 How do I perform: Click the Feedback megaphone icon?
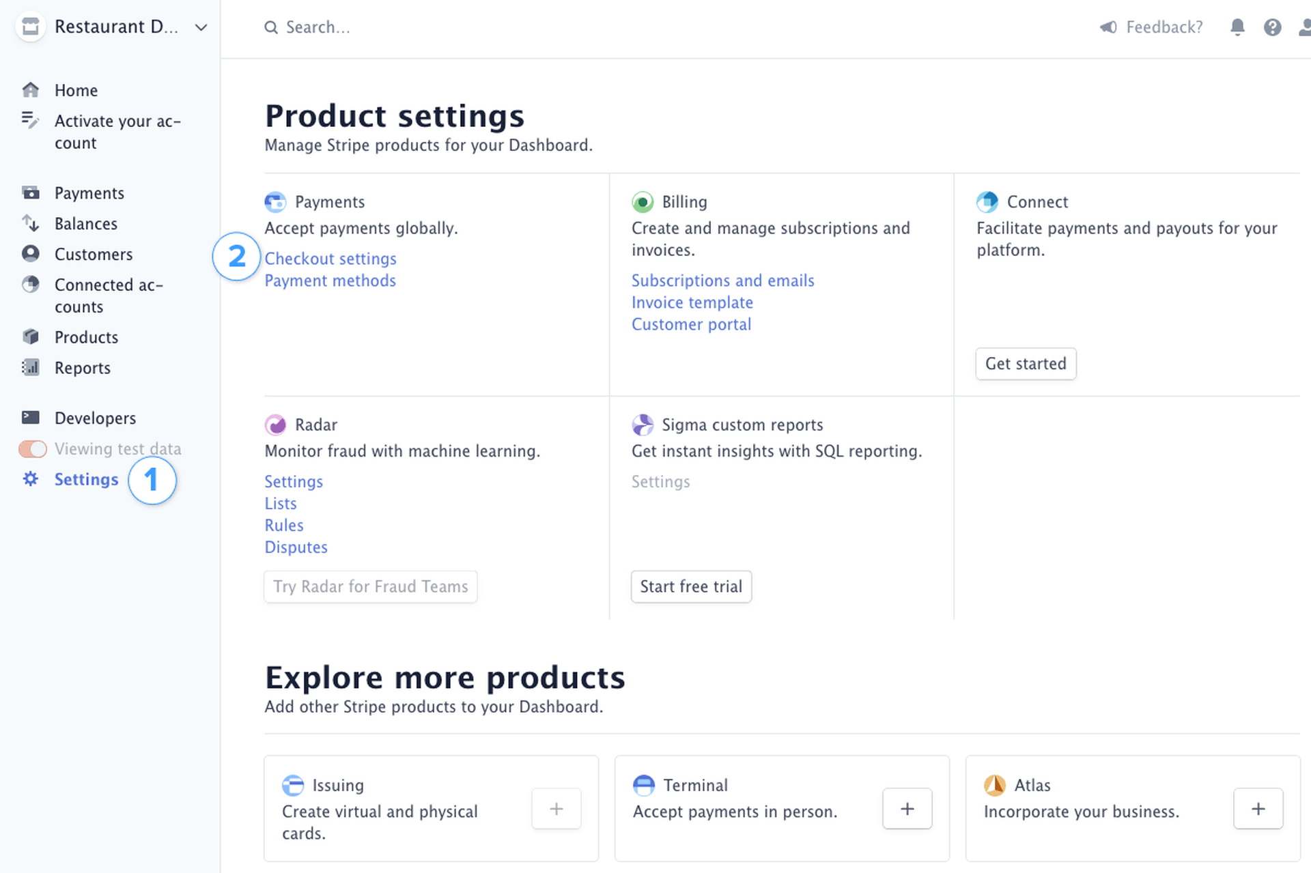1108,27
